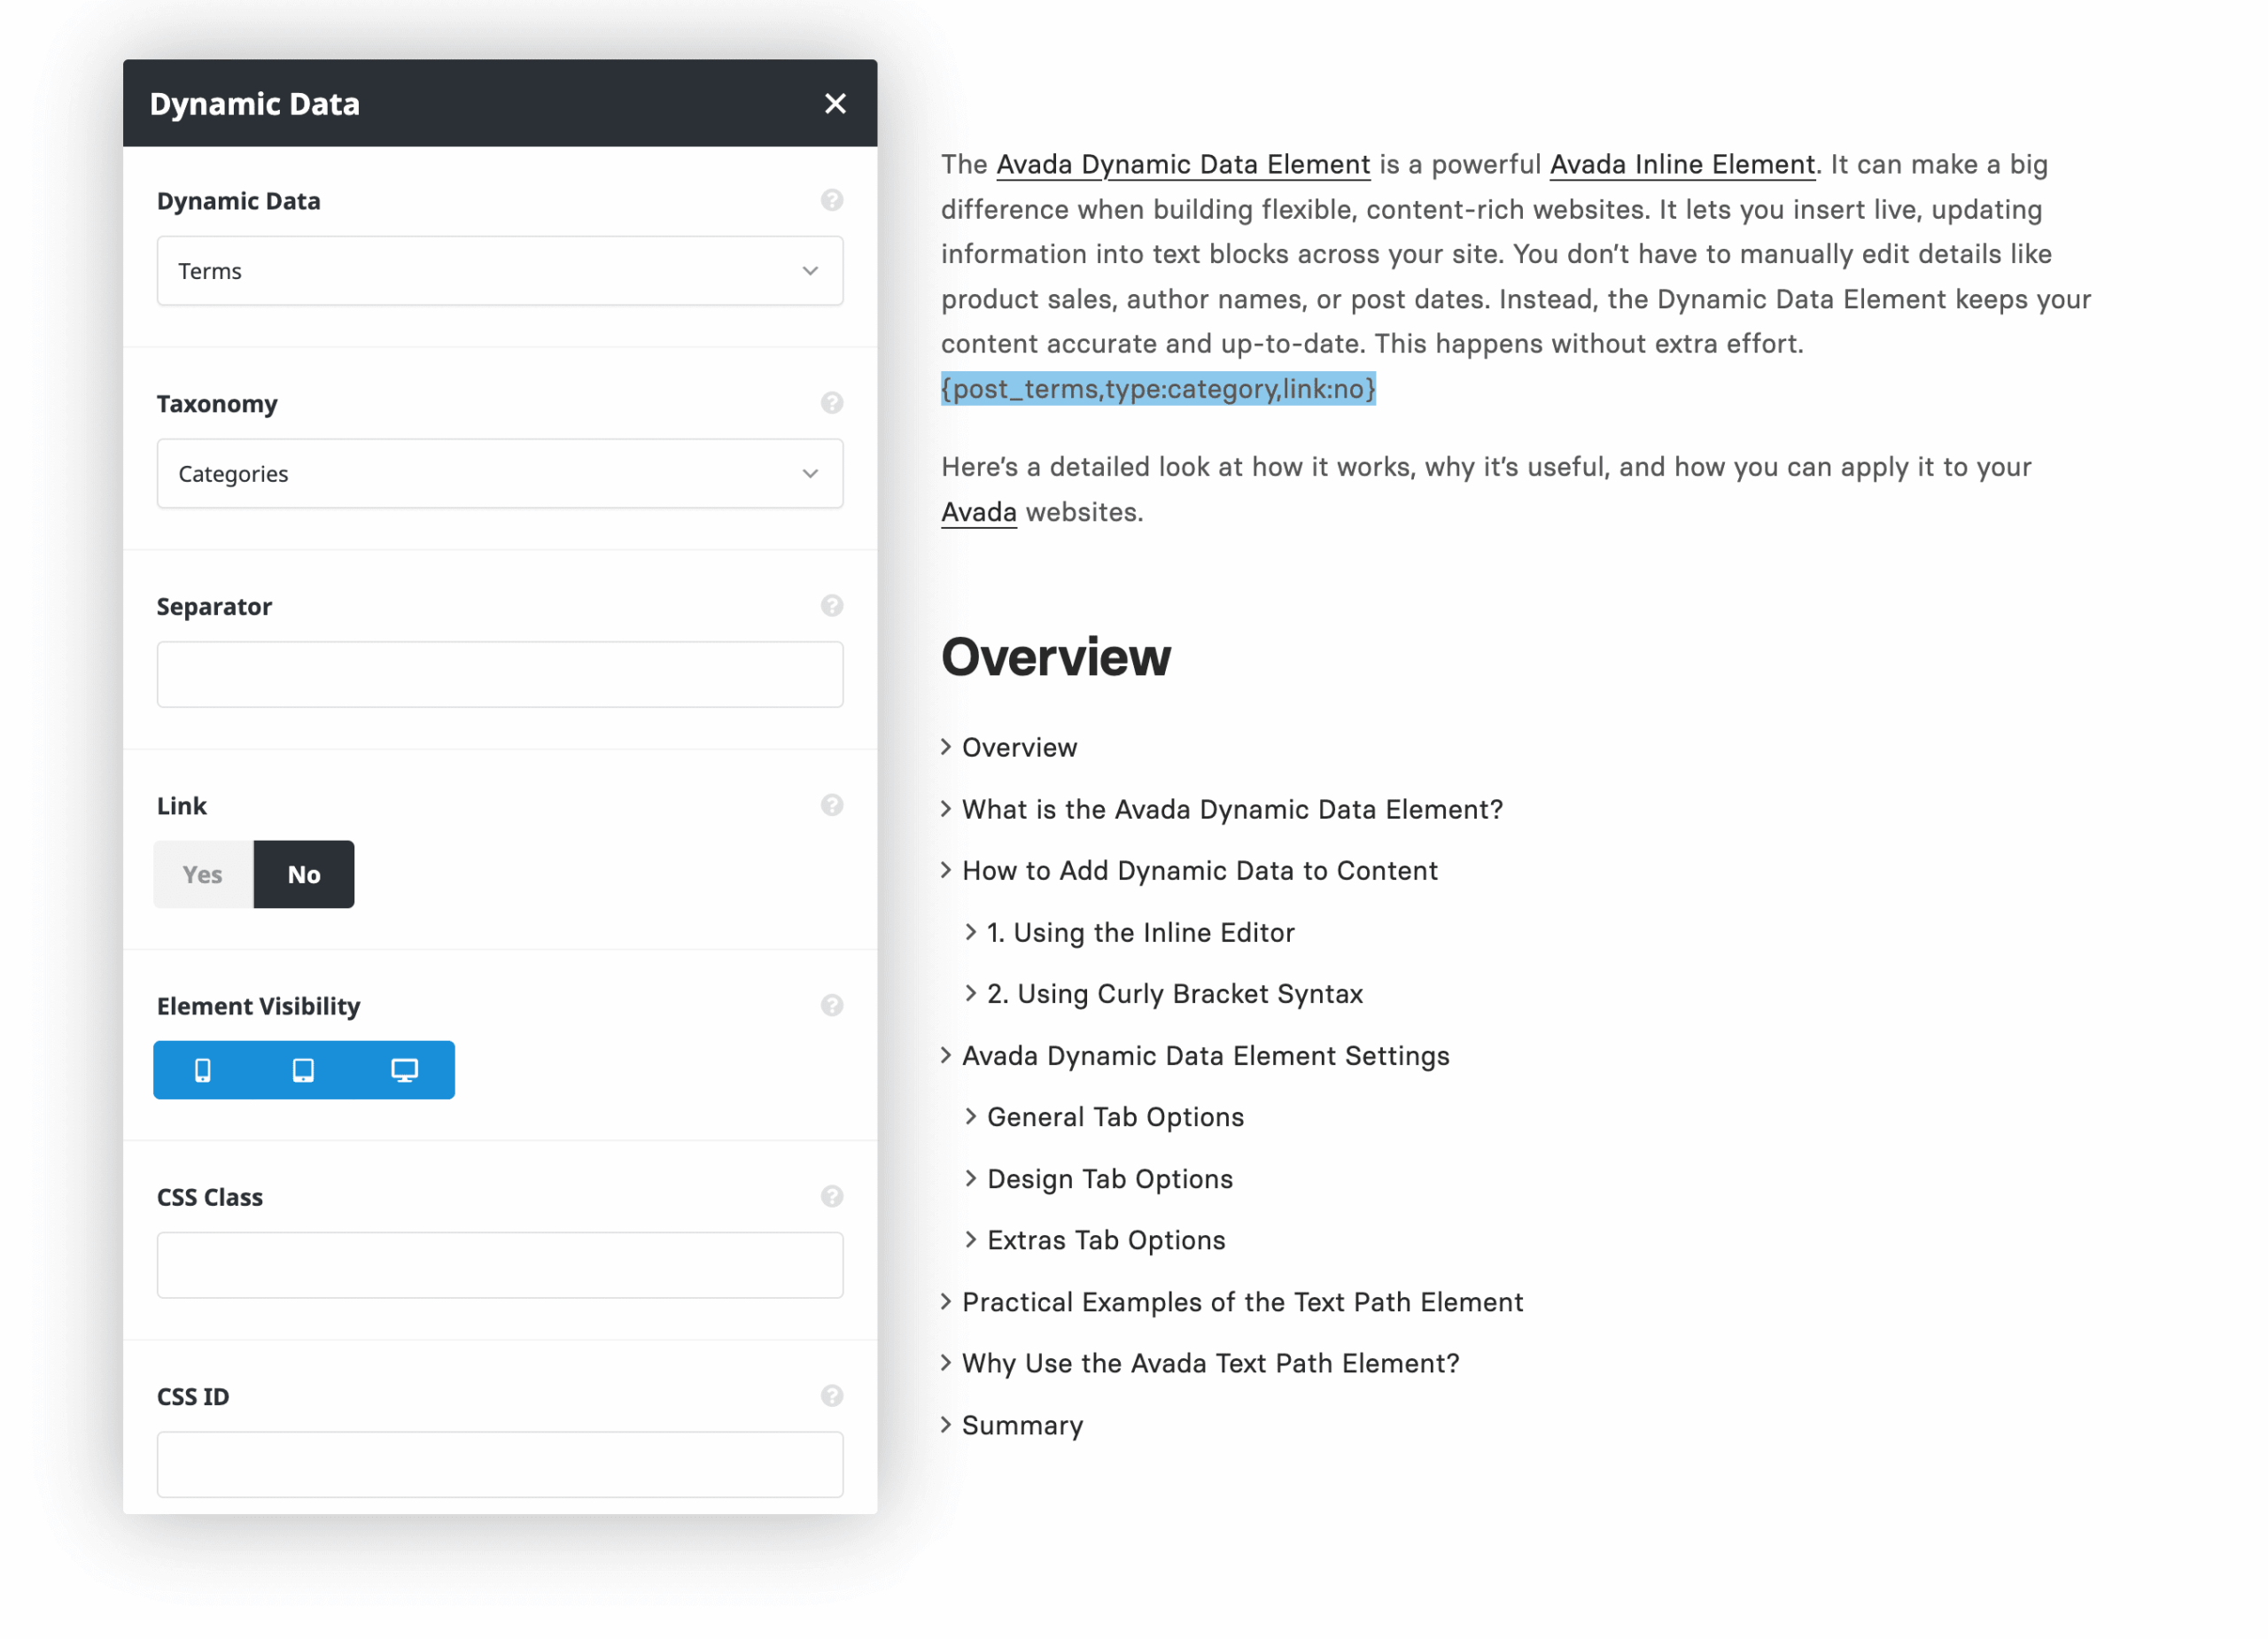This screenshot has width=2268, height=1639.
Task: Open help for CSS Class option
Action: (x=832, y=1197)
